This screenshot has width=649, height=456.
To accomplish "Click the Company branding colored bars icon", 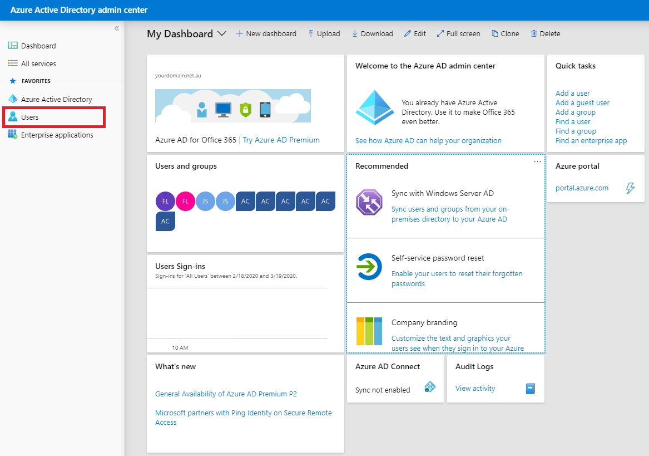I will 369,331.
